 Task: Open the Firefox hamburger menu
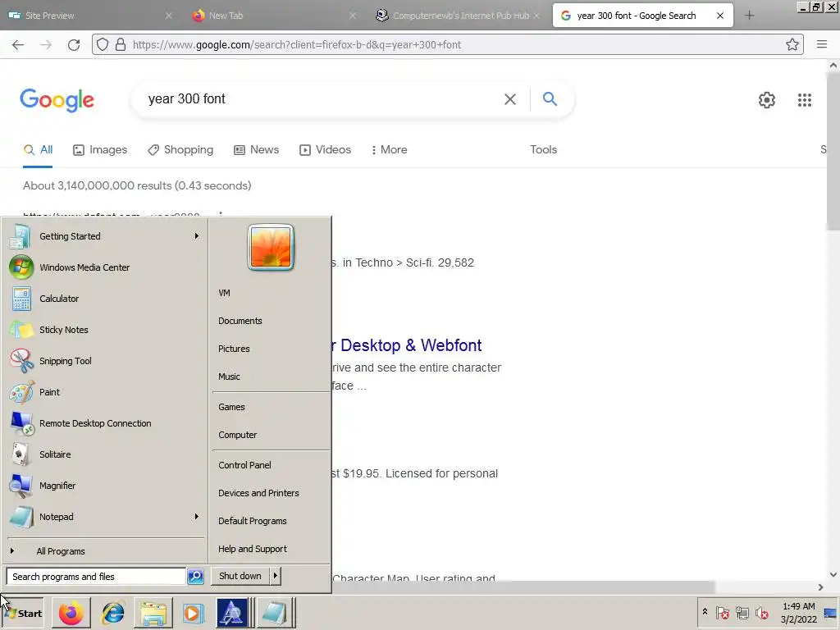tap(822, 44)
